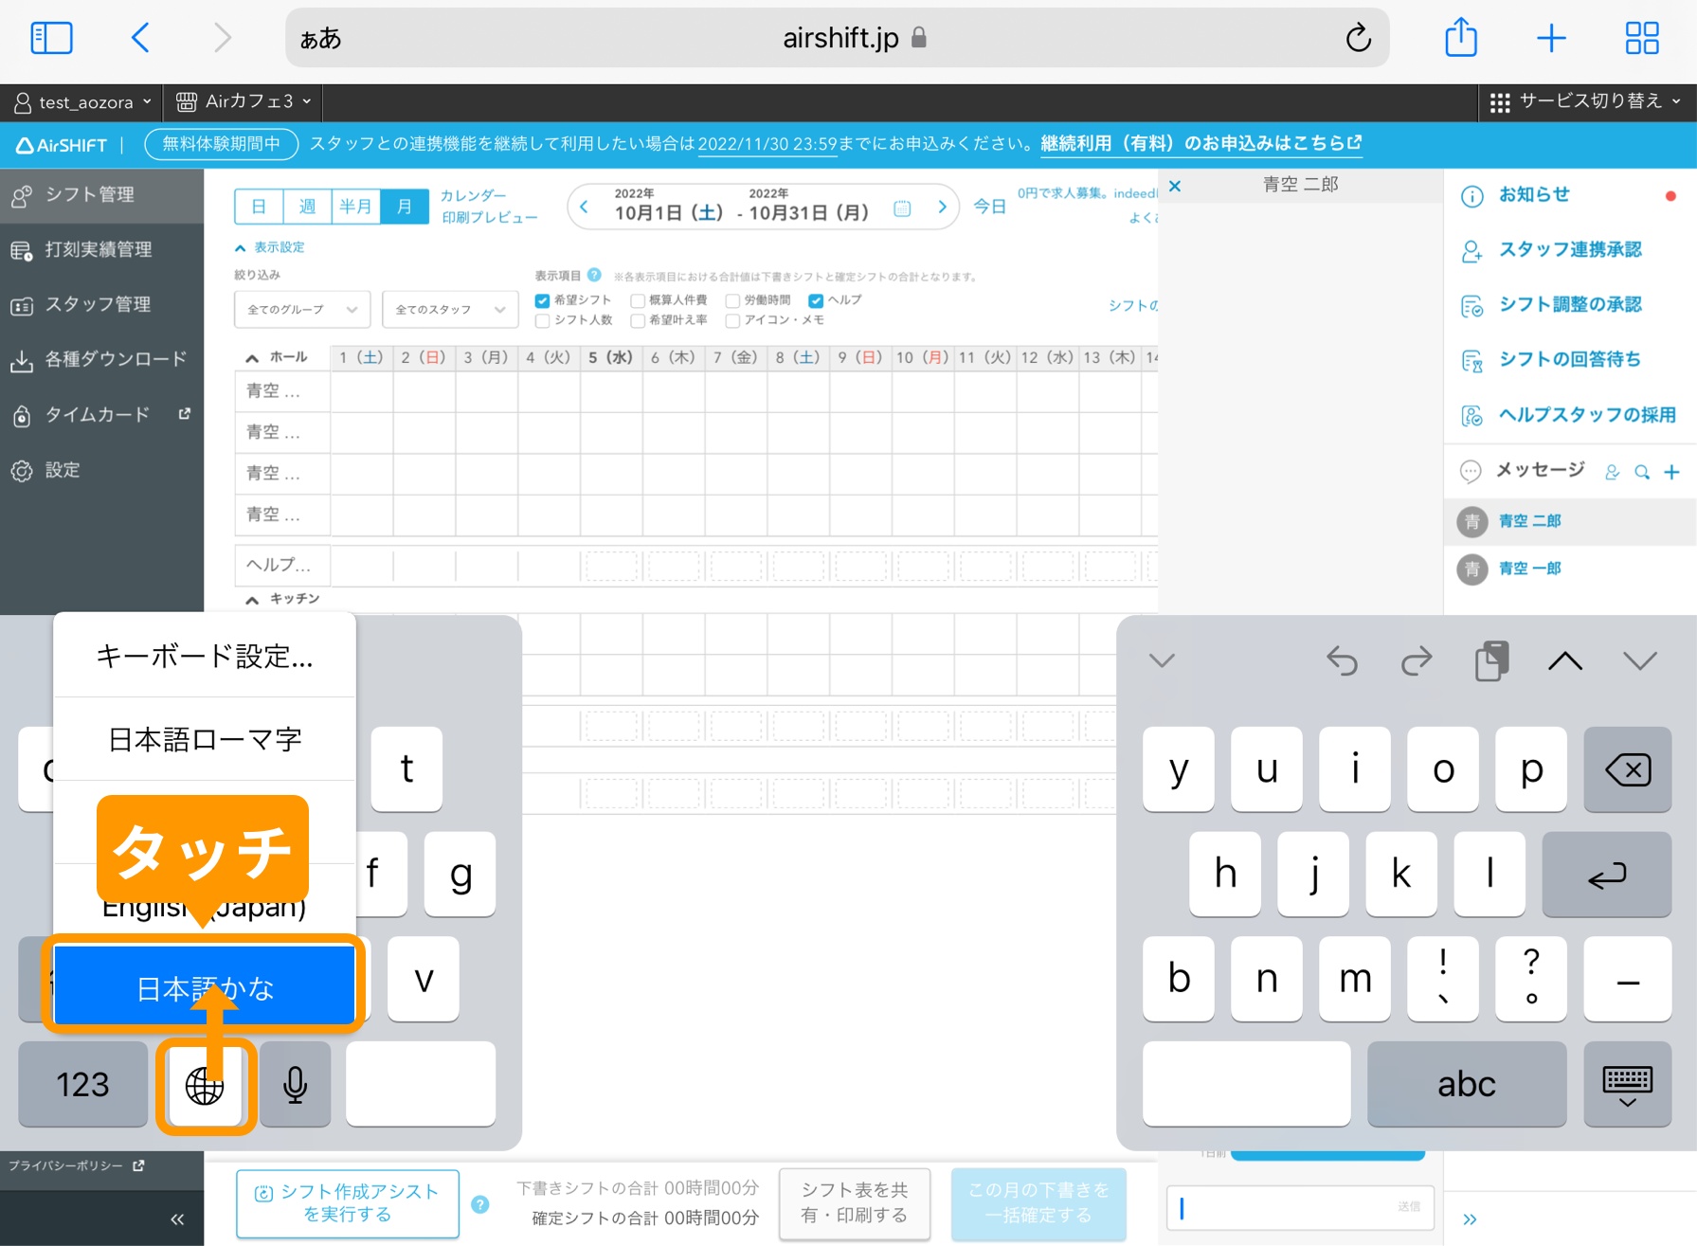Viewport: 1697px width, 1246px height.
Task: Click the add-contact icon beside メッセージ
Action: tap(1613, 471)
